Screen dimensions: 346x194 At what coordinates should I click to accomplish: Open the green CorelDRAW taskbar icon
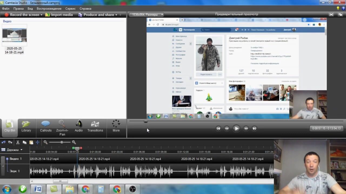coord(22,189)
